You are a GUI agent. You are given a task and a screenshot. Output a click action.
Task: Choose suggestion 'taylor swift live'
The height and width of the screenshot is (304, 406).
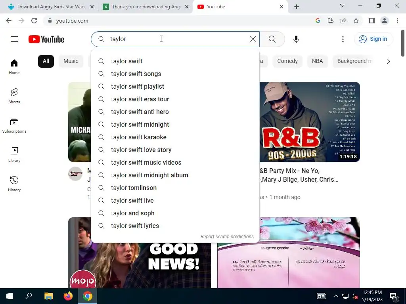coord(175,201)
